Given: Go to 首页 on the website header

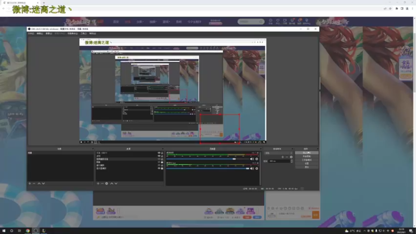Looking at the screenshot, I should coord(116,22).
